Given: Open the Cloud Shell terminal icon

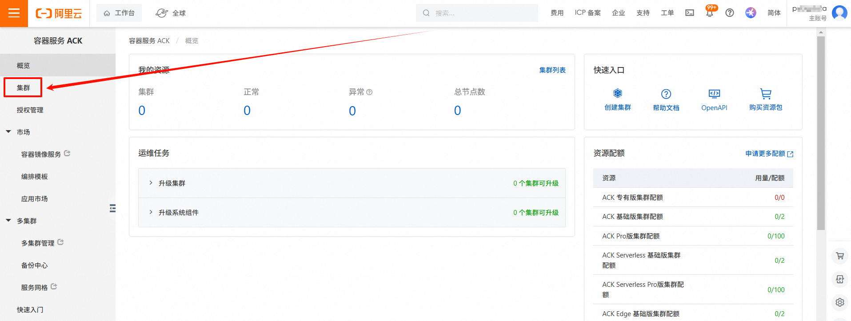Looking at the screenshot, I should click(690, 13).
